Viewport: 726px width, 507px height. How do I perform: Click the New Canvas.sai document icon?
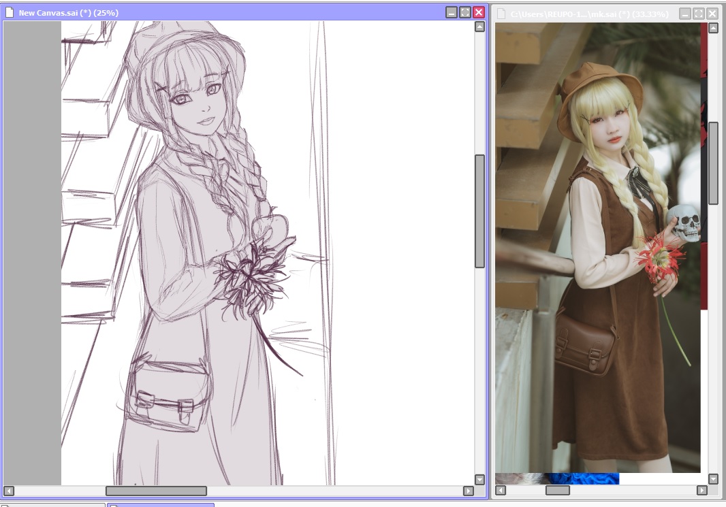tap(10, 12)
